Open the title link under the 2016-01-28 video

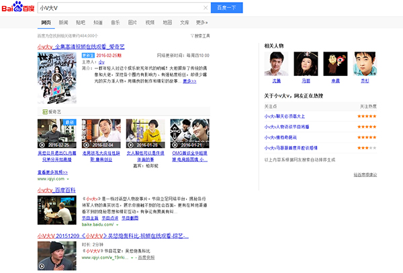pyautogui.click(x=145, y=156)
